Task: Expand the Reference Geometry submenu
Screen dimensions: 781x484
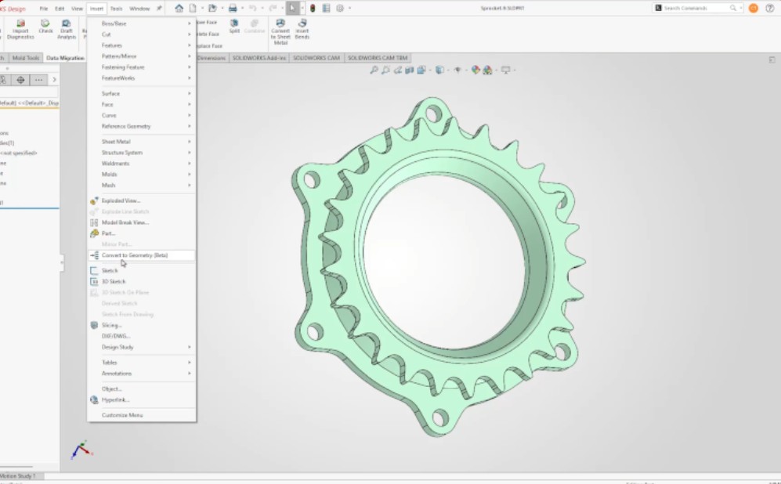Action: tap(142, 126)
